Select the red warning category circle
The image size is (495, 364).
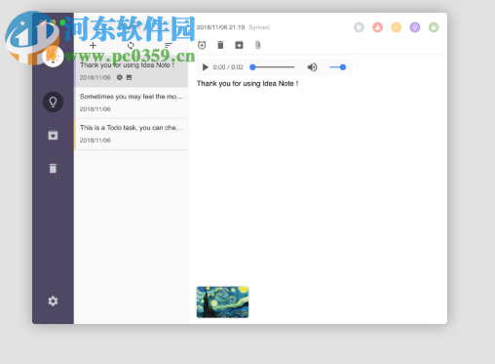[x=377, y=27]
